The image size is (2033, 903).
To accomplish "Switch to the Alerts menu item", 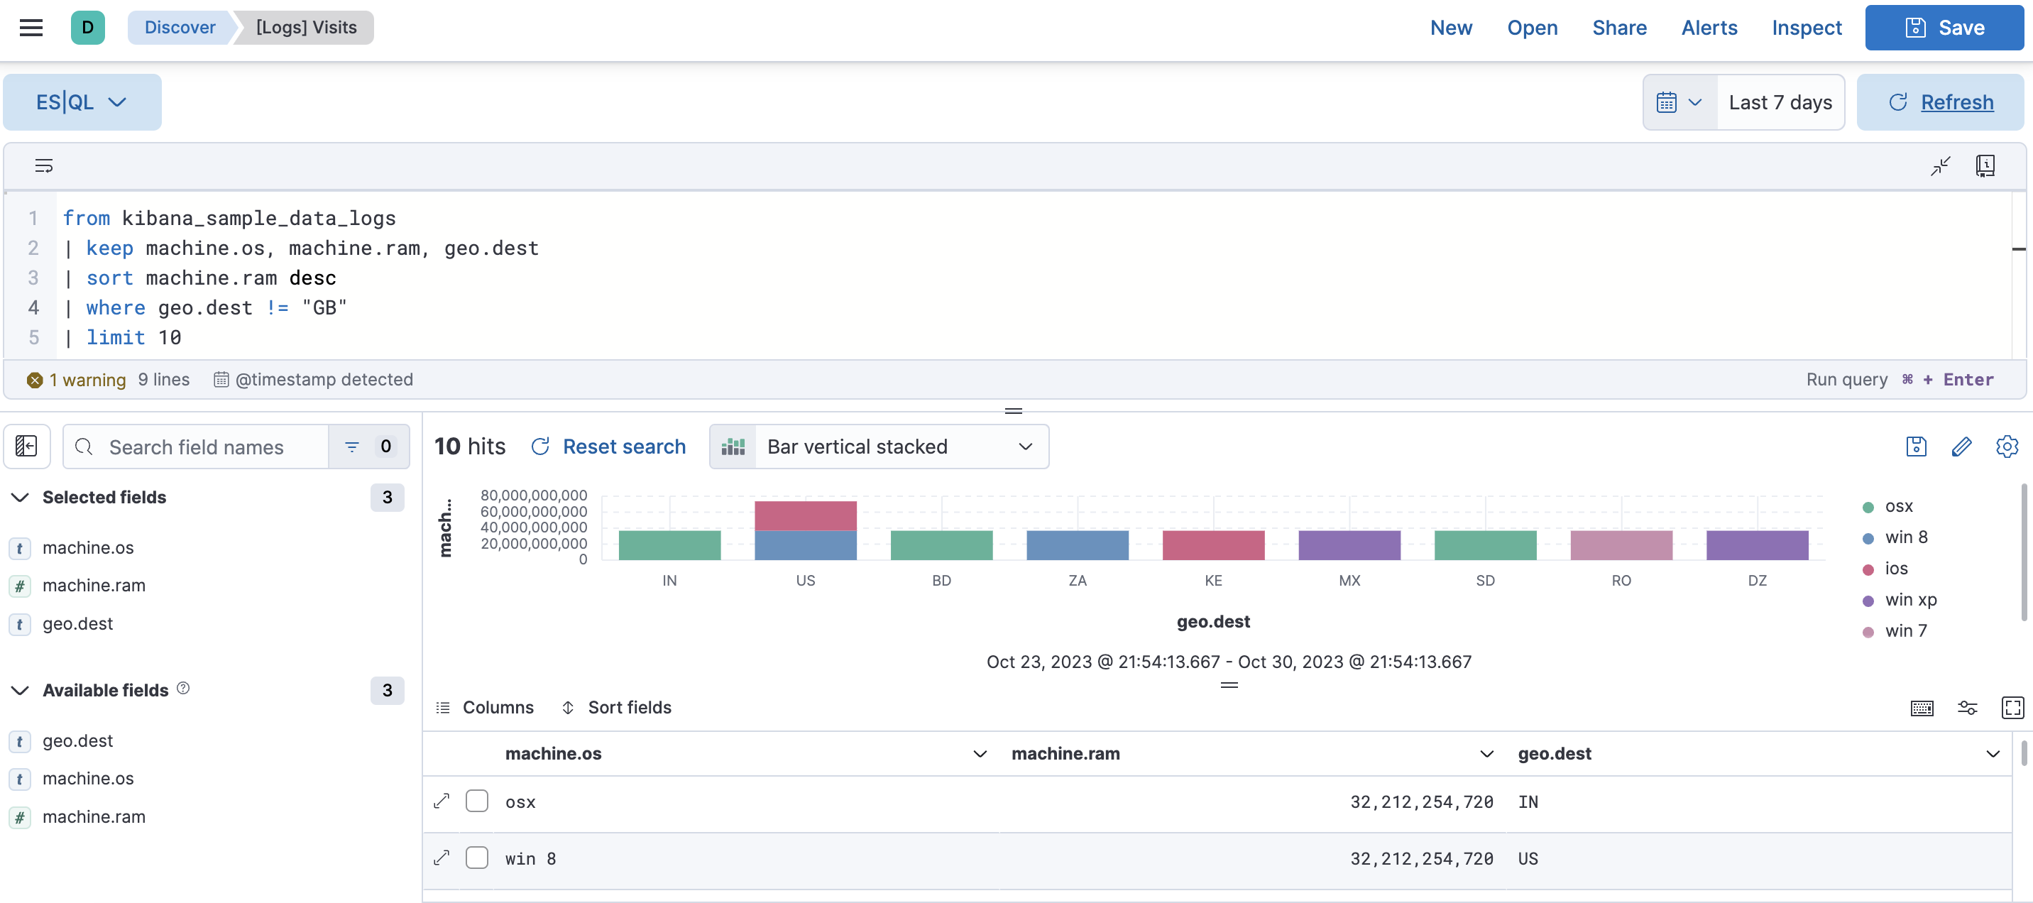I will [x=1709, y=27].
